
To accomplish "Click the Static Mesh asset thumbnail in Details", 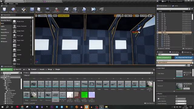I will point(179,74).
